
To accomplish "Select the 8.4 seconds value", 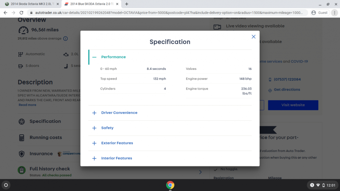I will pyautogui.click(x=156, y=69).
